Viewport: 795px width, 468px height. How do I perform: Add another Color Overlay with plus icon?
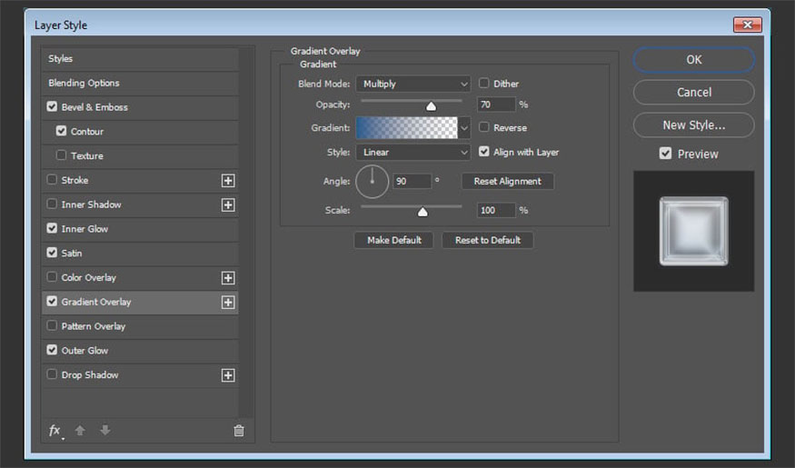pos(228,278)
